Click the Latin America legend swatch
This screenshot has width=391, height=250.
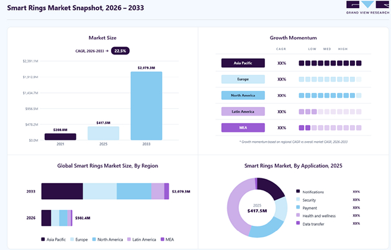pos(129,239)
